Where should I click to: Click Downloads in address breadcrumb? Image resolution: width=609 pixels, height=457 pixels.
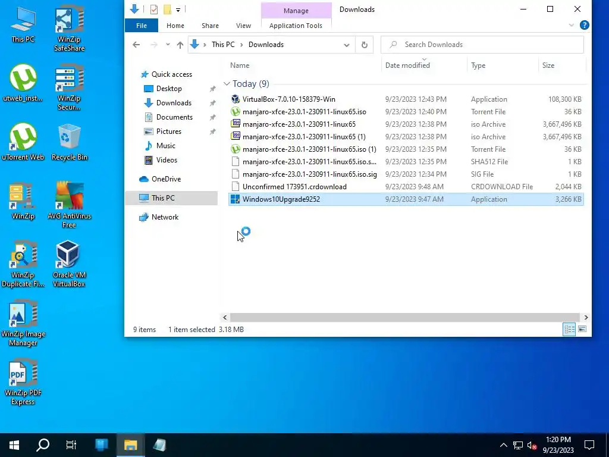click(266, 45)
